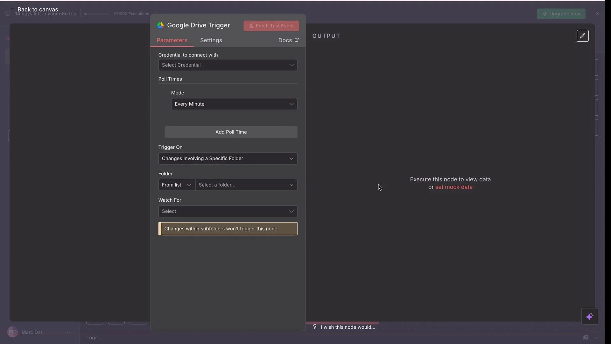Click Add Poll Time button

tap(231, 132)
